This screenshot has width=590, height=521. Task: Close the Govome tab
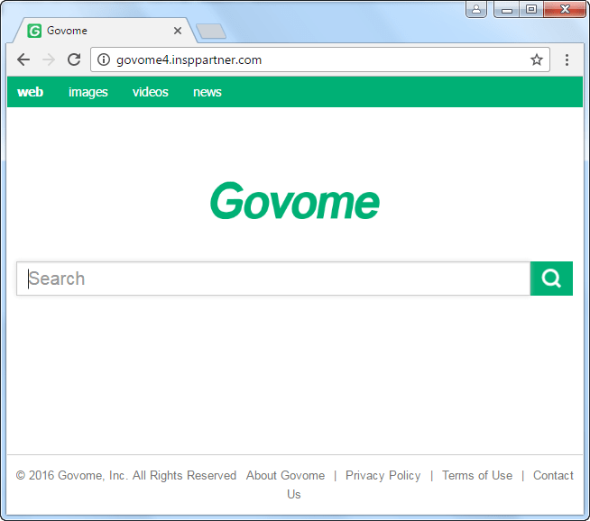(x=178, y=31)
